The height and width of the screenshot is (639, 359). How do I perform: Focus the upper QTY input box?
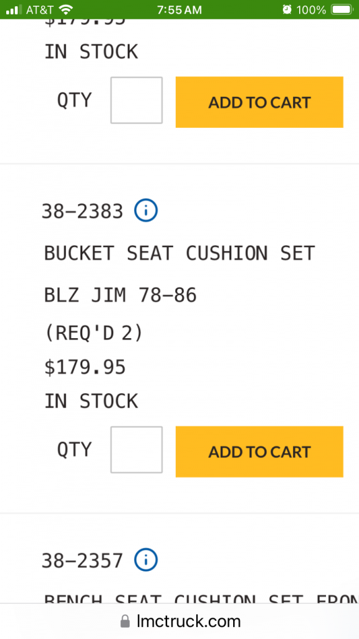click(136, 100)
